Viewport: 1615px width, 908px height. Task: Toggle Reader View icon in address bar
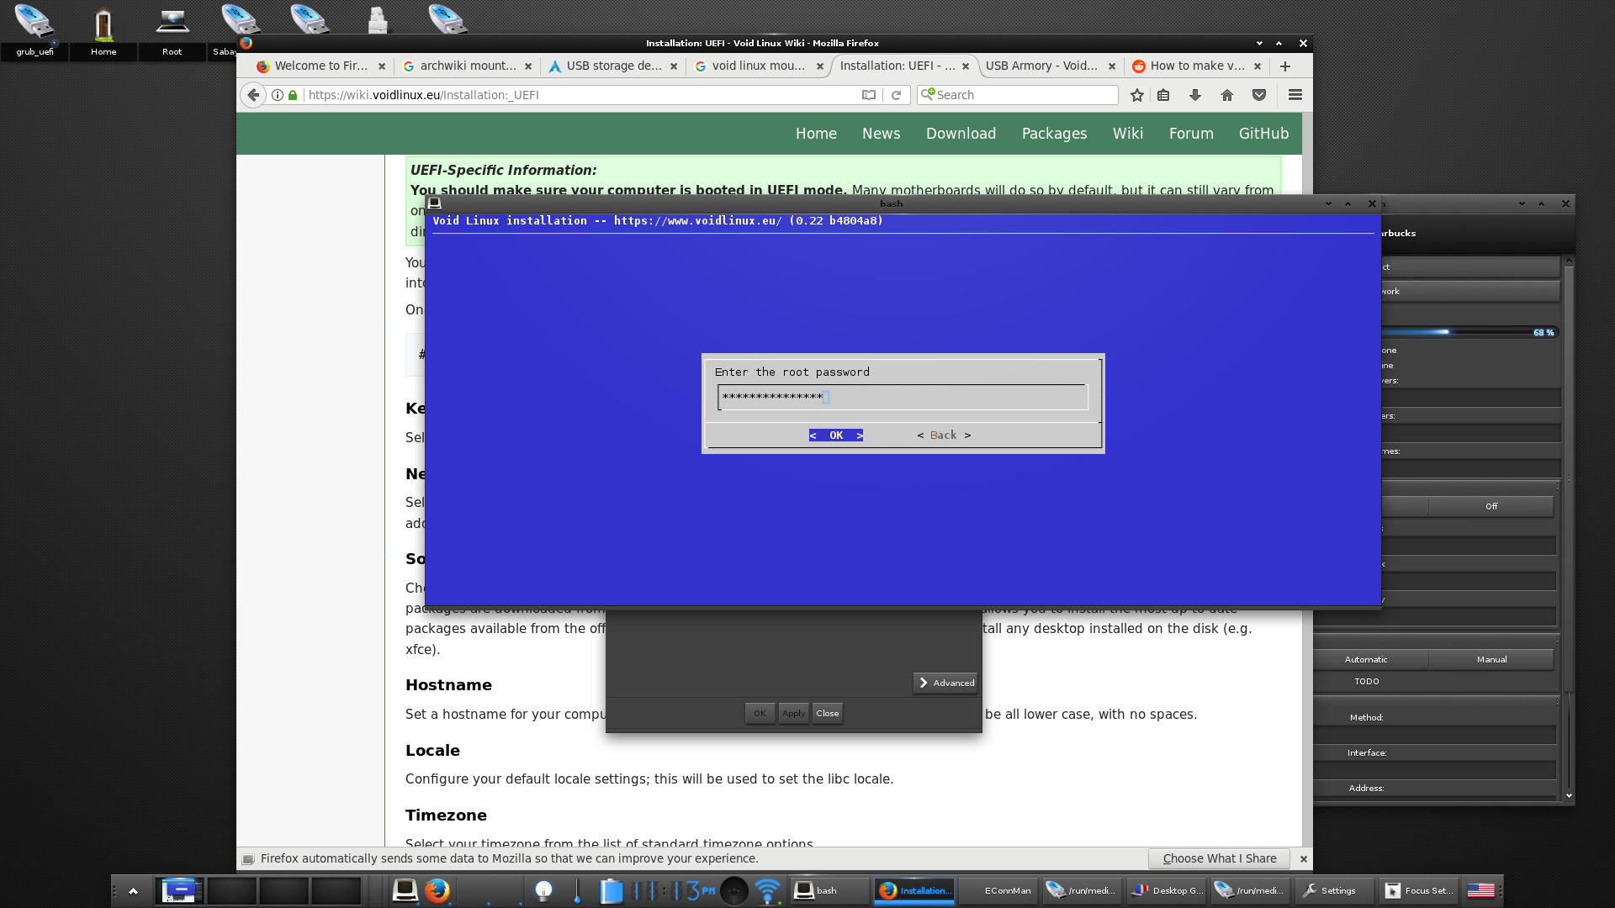pyautogui.click(x=869, y=95)
